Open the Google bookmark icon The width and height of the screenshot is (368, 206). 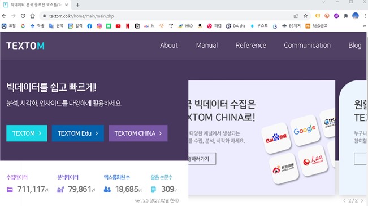coord(23,26)
